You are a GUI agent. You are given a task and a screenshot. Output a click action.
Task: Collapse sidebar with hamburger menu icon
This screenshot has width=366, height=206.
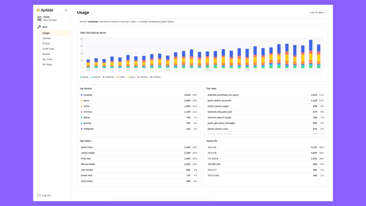[66, 10]
